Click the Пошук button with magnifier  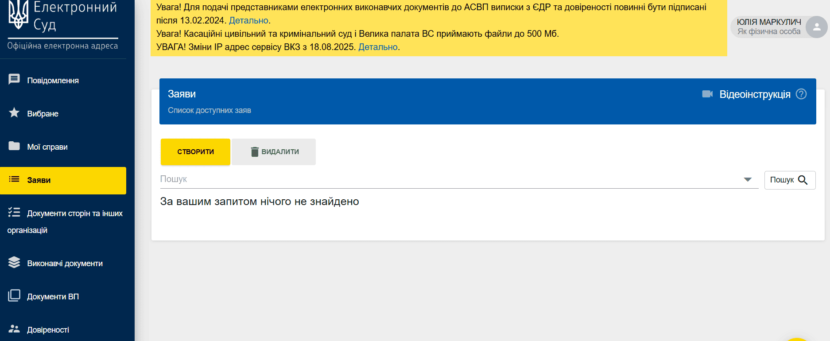tap(790, 180)
